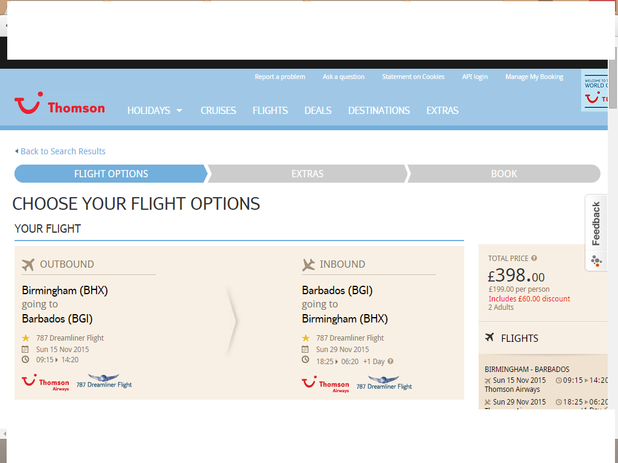The image size is (618, 463).
Task: Click the World of TUI badge in header
Action: coord(594,90)
